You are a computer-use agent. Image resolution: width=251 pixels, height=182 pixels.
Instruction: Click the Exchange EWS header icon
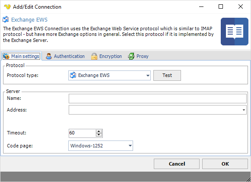click(6, 19)
